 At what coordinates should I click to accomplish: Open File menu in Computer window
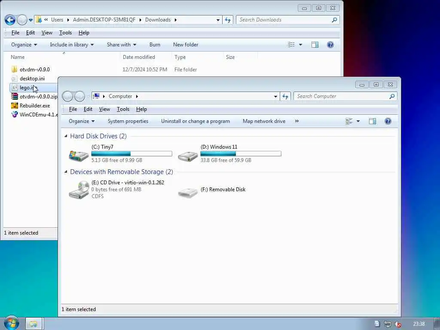click(x=73, y=109)
